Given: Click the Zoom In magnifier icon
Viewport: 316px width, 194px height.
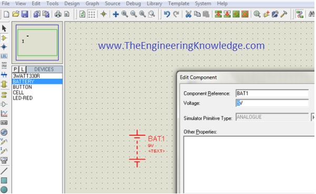Looking at the screenshot, I should click(125, 14).
